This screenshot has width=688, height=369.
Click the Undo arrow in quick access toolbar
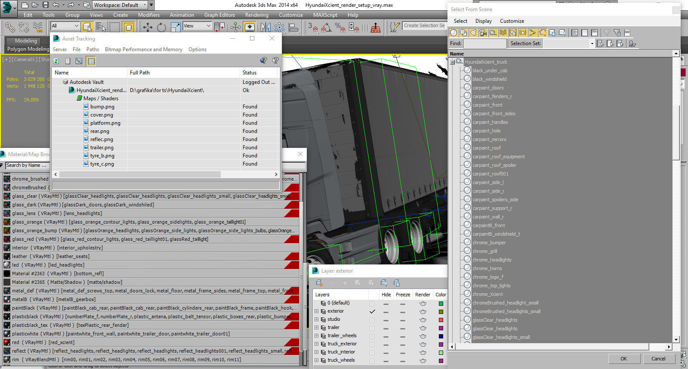pos(56,5)
